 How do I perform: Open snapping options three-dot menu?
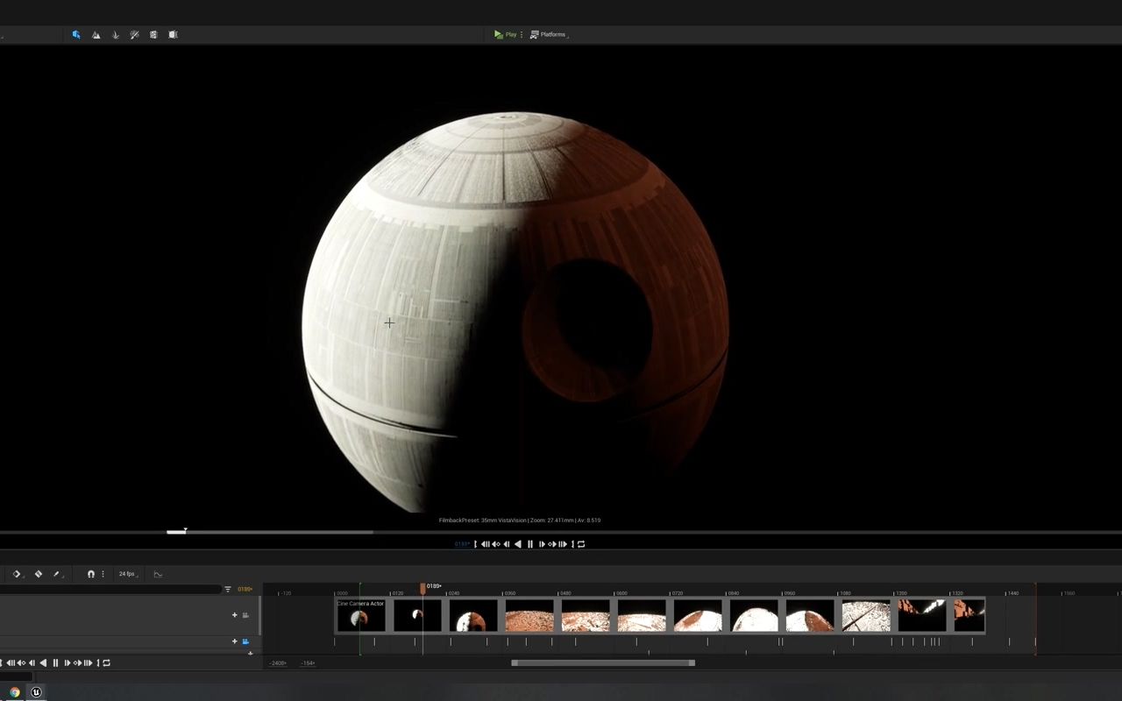[x=103, y=574]
